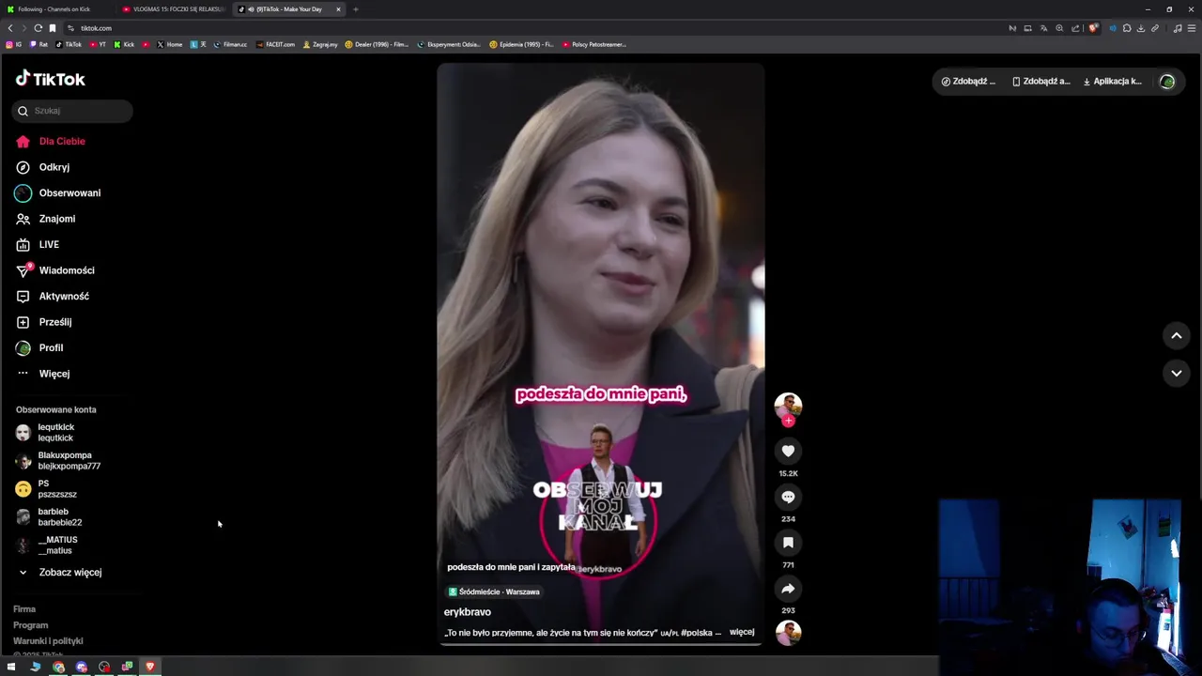Click the Szukaj search field
Viewport: 1202px width, 676px height.
72,111
